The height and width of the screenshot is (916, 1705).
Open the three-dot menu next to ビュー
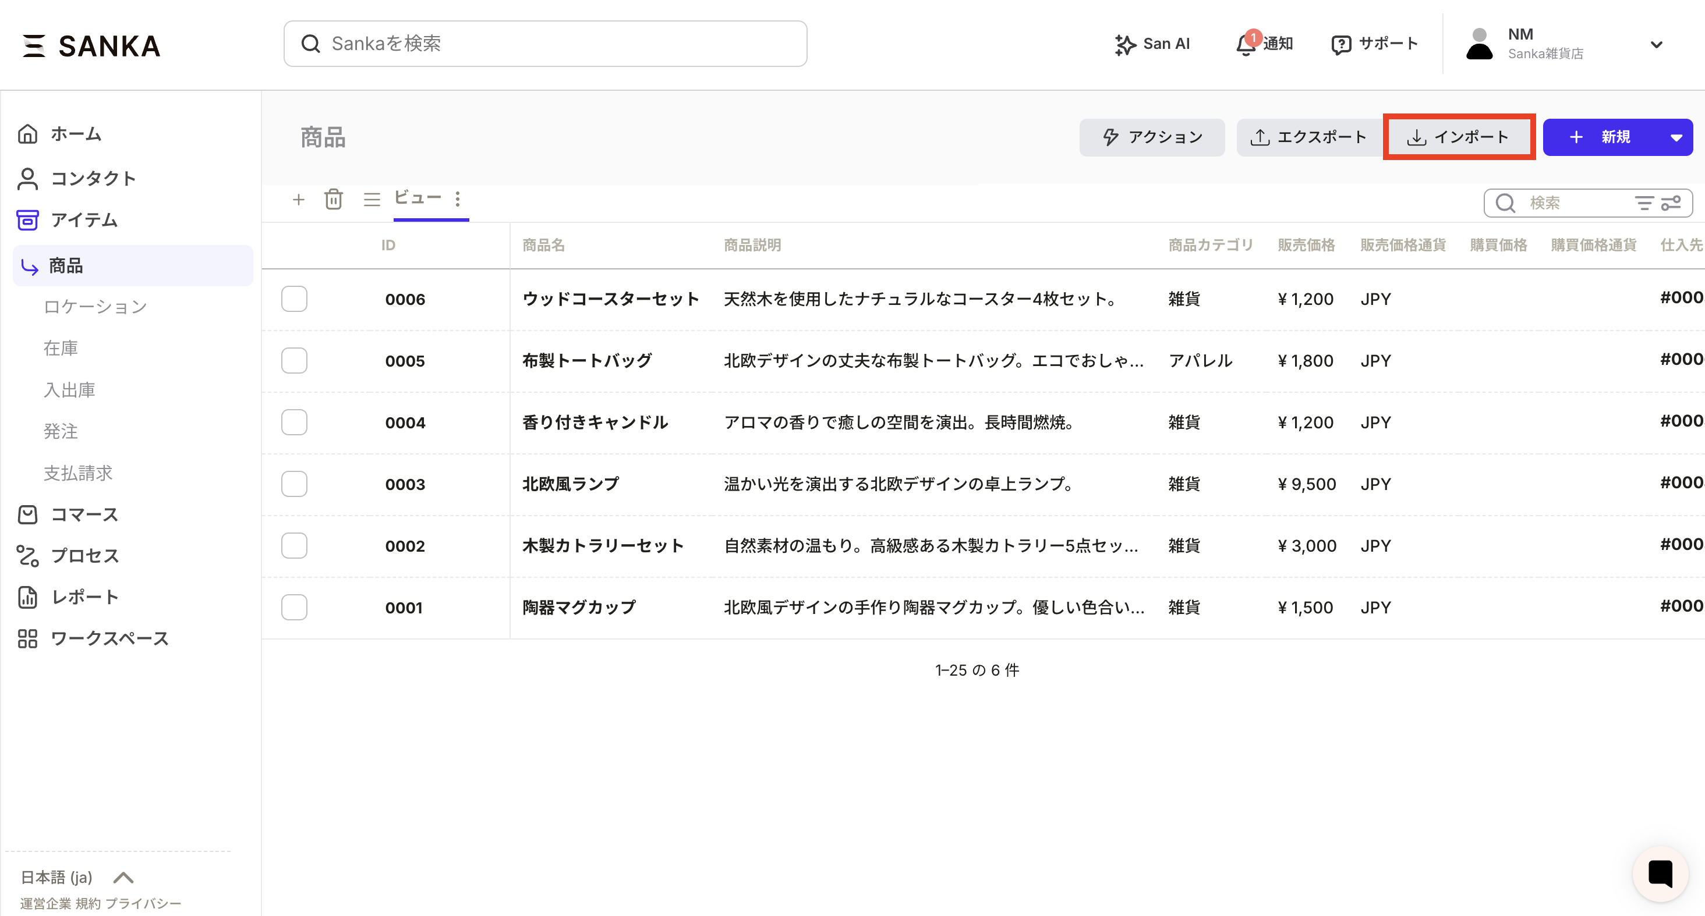tap(457, 199)
